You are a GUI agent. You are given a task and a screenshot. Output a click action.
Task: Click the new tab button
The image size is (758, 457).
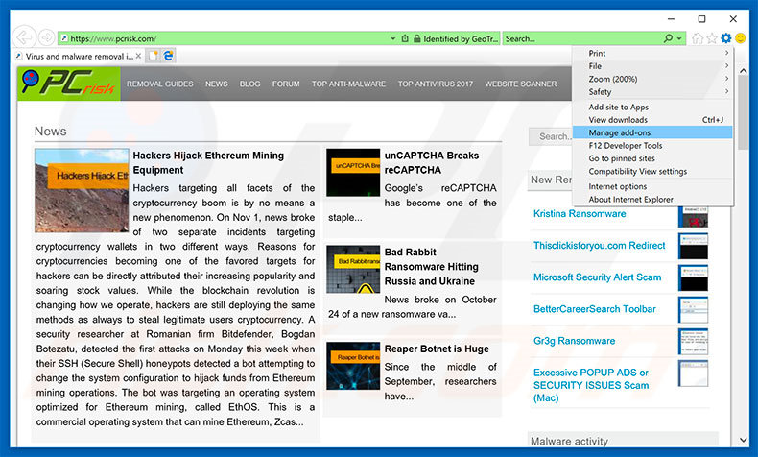tap(153, 57)
